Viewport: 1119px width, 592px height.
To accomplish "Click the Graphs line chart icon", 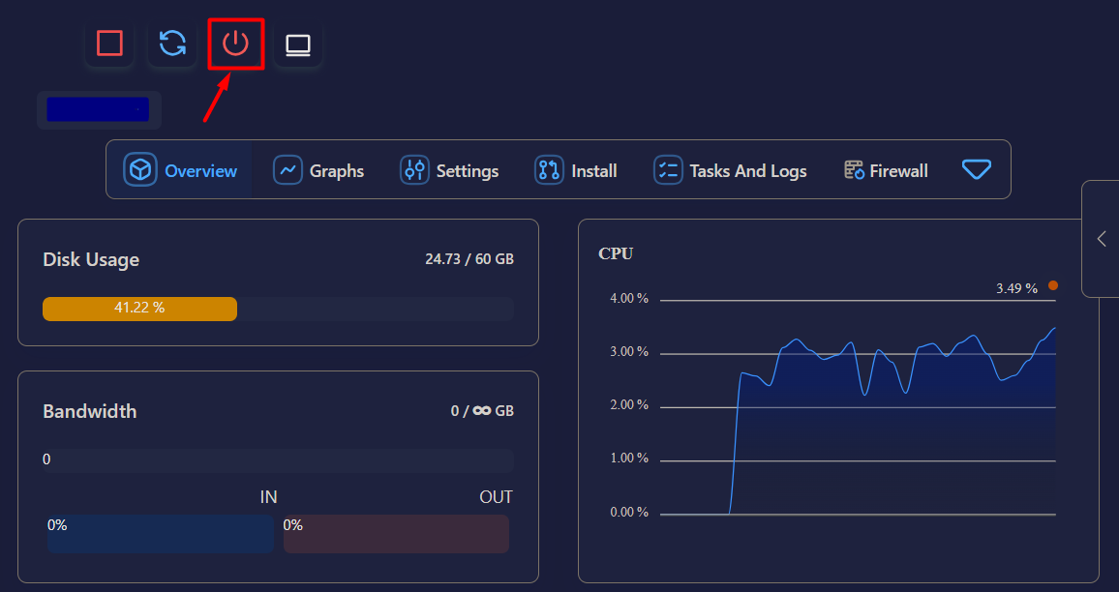I will (x=287, y=170).
